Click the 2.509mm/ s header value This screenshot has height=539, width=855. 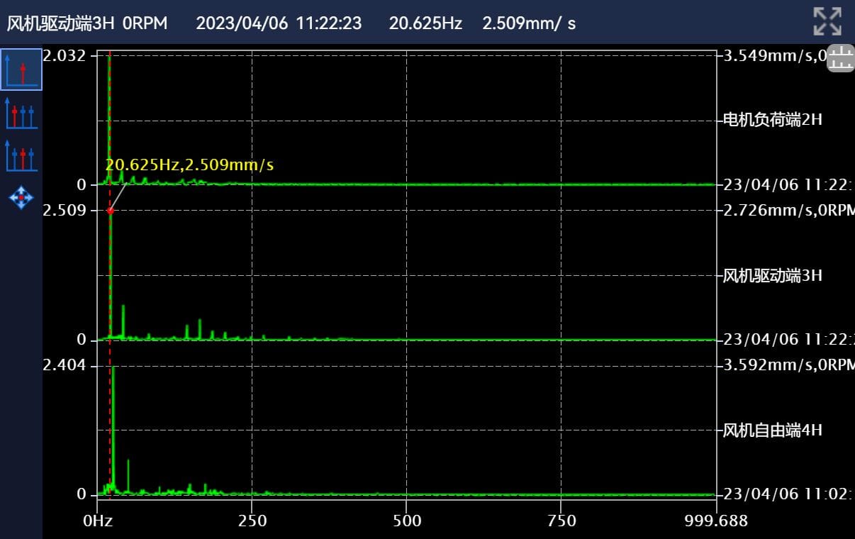529,23
